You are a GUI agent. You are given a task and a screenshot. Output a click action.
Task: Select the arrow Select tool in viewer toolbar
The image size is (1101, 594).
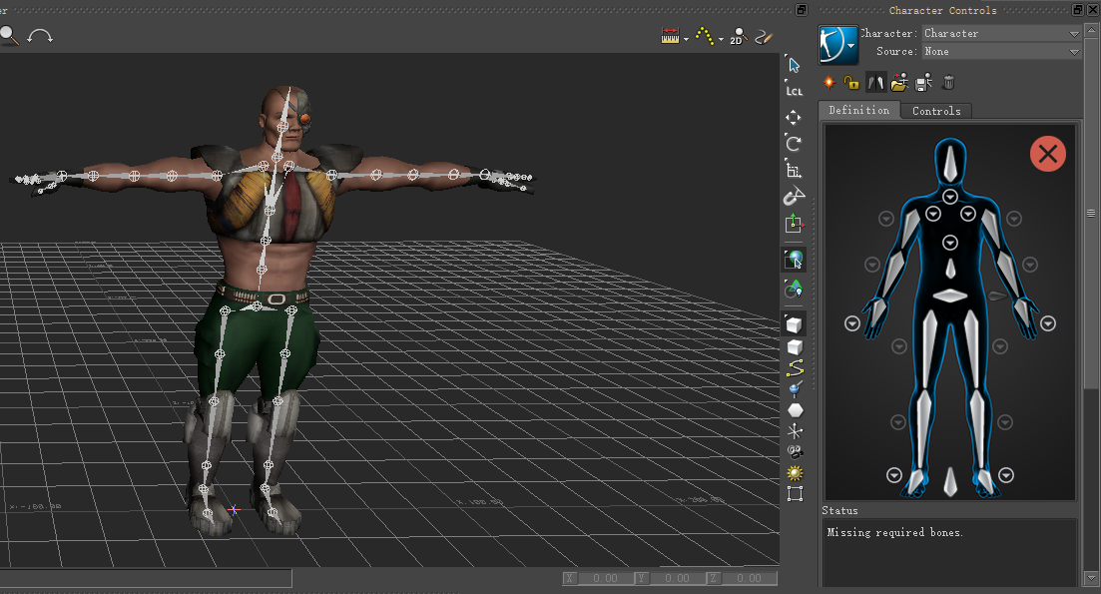point(795,65)
